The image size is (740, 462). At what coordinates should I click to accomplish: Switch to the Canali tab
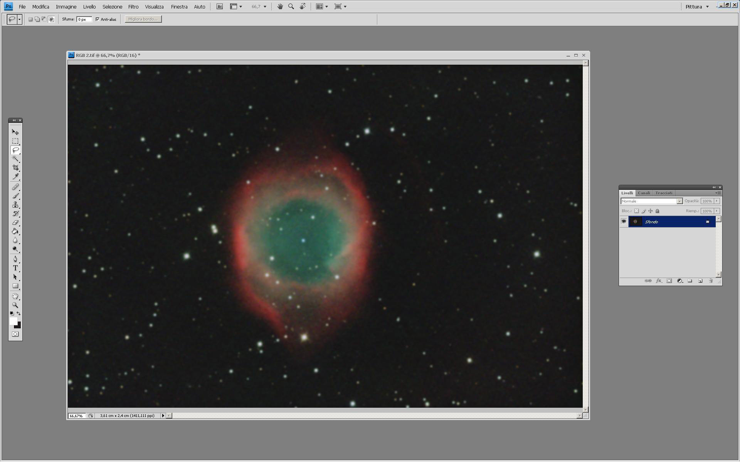click(x=644, y=193)
